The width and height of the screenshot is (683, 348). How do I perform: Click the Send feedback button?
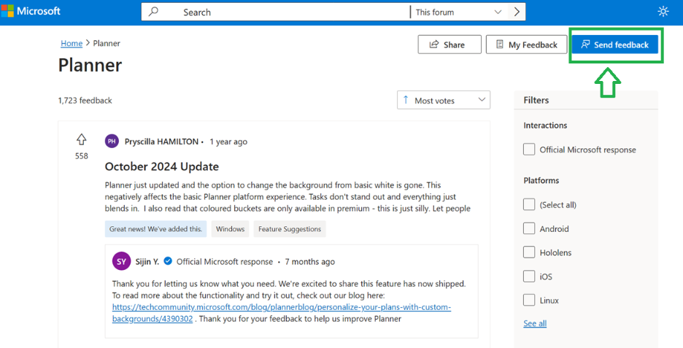click(x=615, y=45)
